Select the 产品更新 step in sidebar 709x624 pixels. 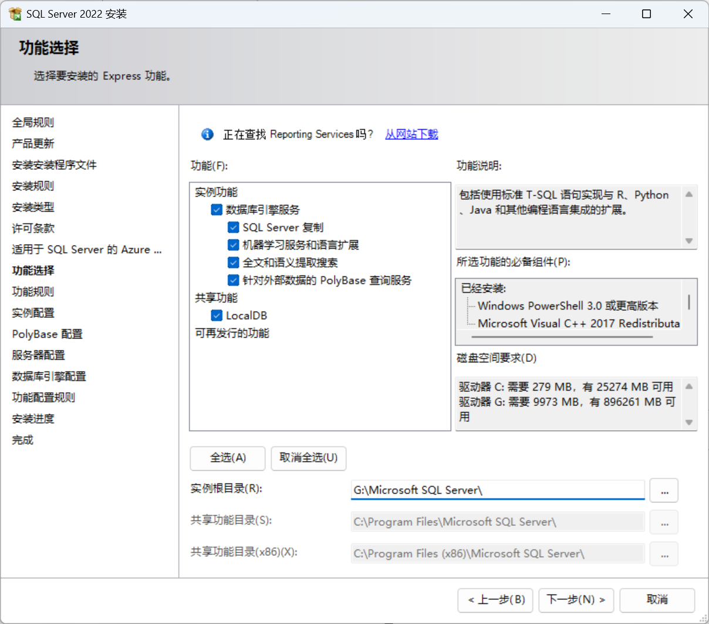click(33, 143)
